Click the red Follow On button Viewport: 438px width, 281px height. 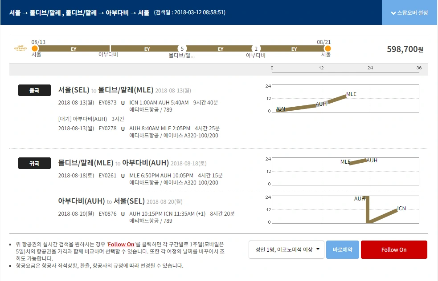click(x=394, y=249)
